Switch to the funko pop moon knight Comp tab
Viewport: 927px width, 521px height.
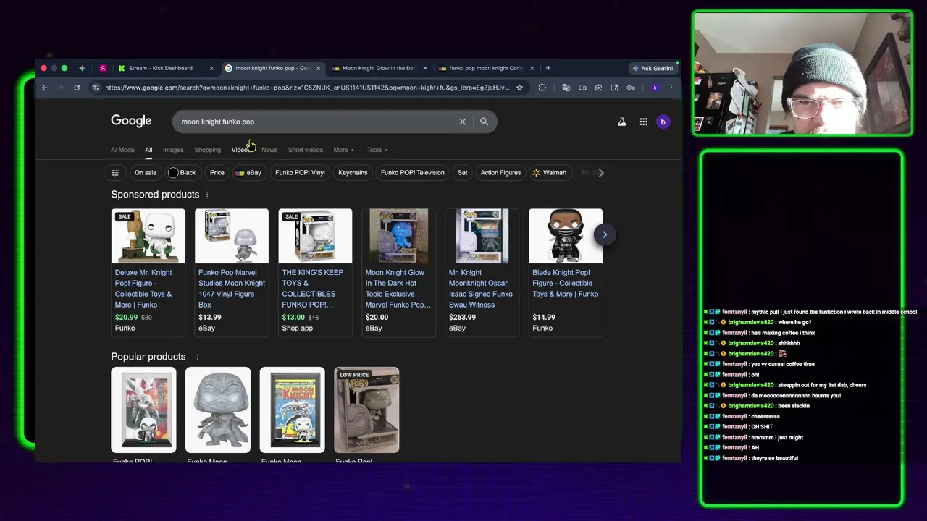485,68
